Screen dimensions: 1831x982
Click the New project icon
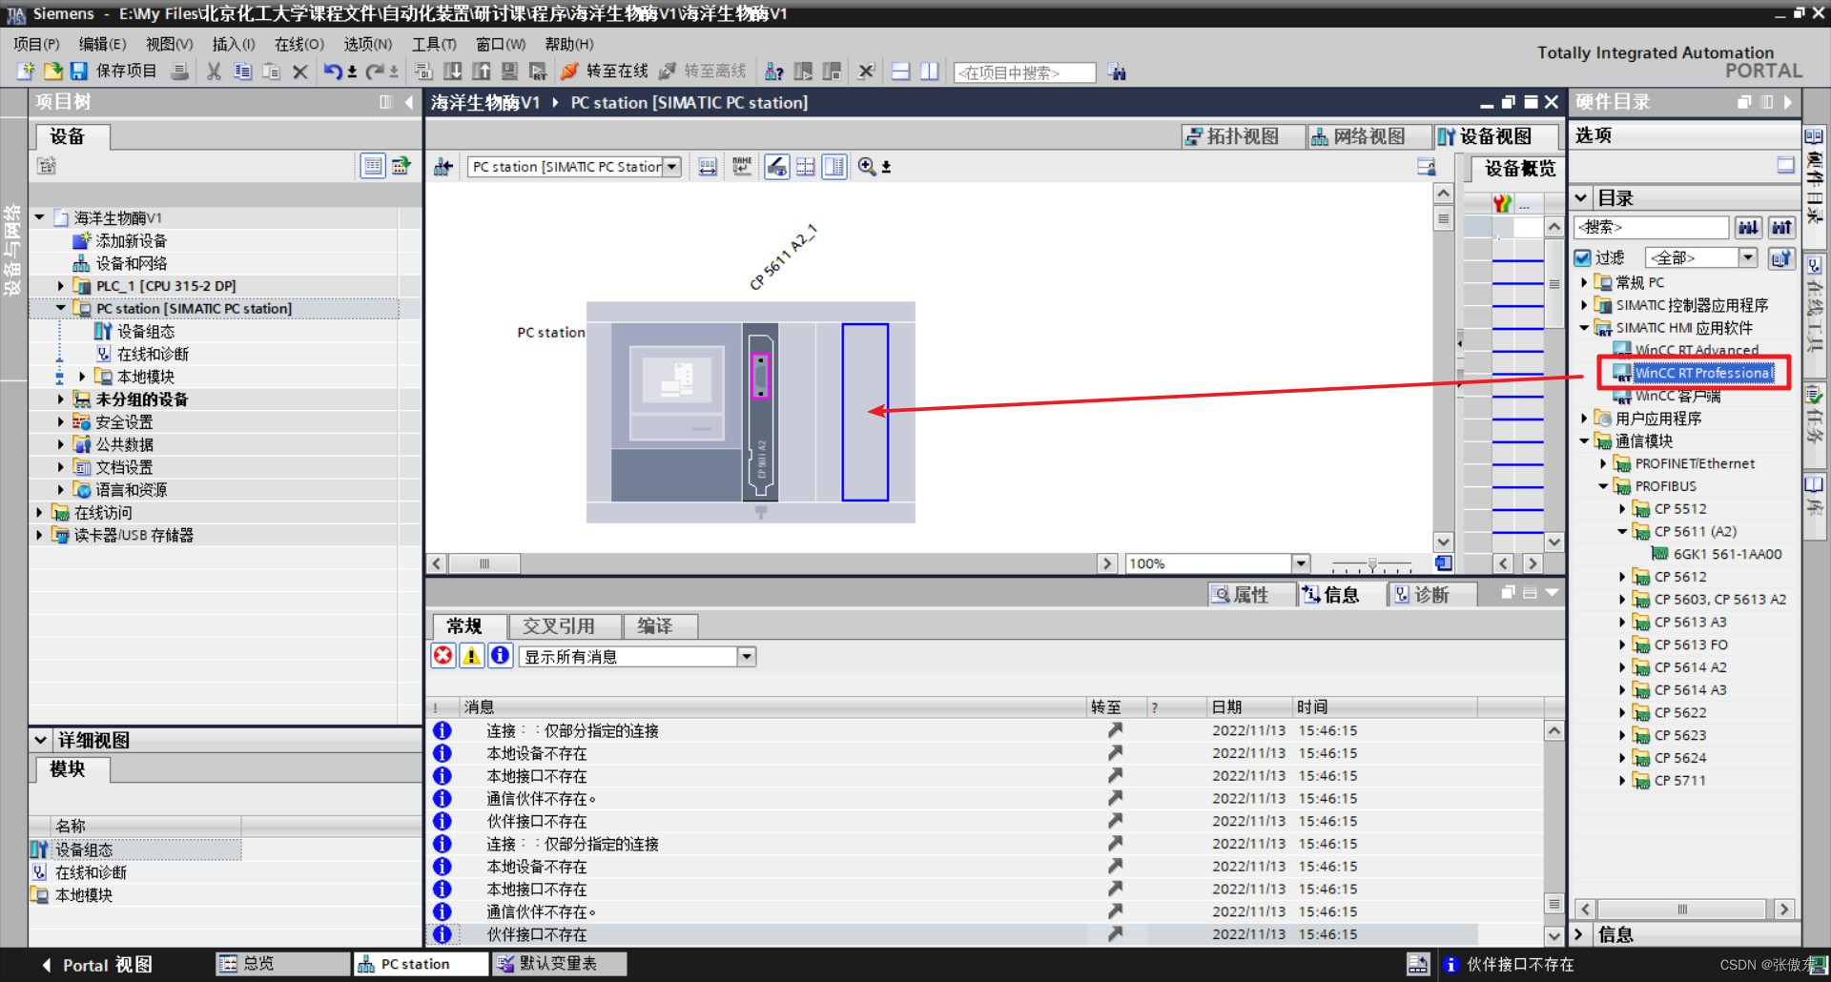[26, 72]
